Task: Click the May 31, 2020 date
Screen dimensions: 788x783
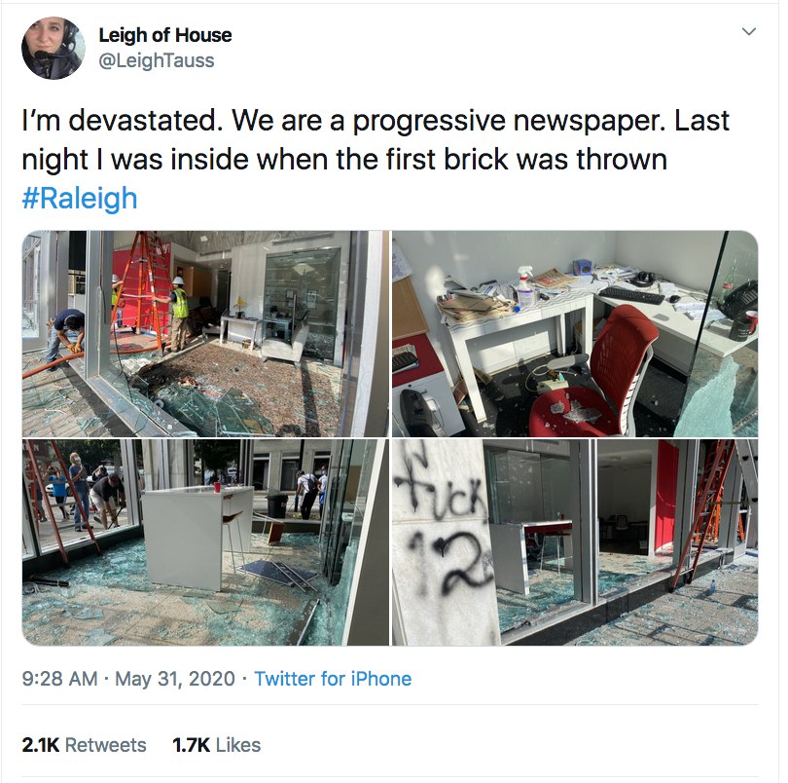Action: [175, 679]
